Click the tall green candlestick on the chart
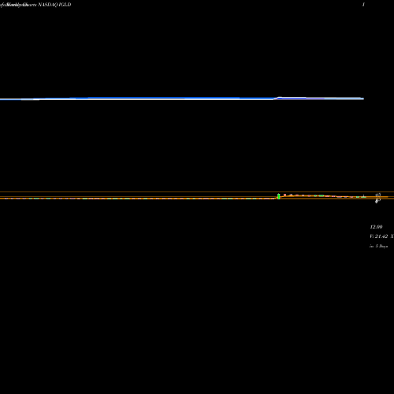This screenshot has width=394, height=394. click(x=279, y=196)
